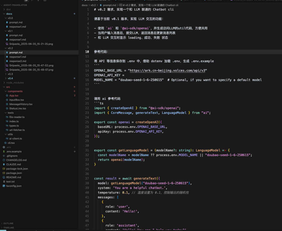Click the 'generateText' call on line 37
Image resolution: width=282 pixels, height=231 pixels.
(x=145, y=178)
